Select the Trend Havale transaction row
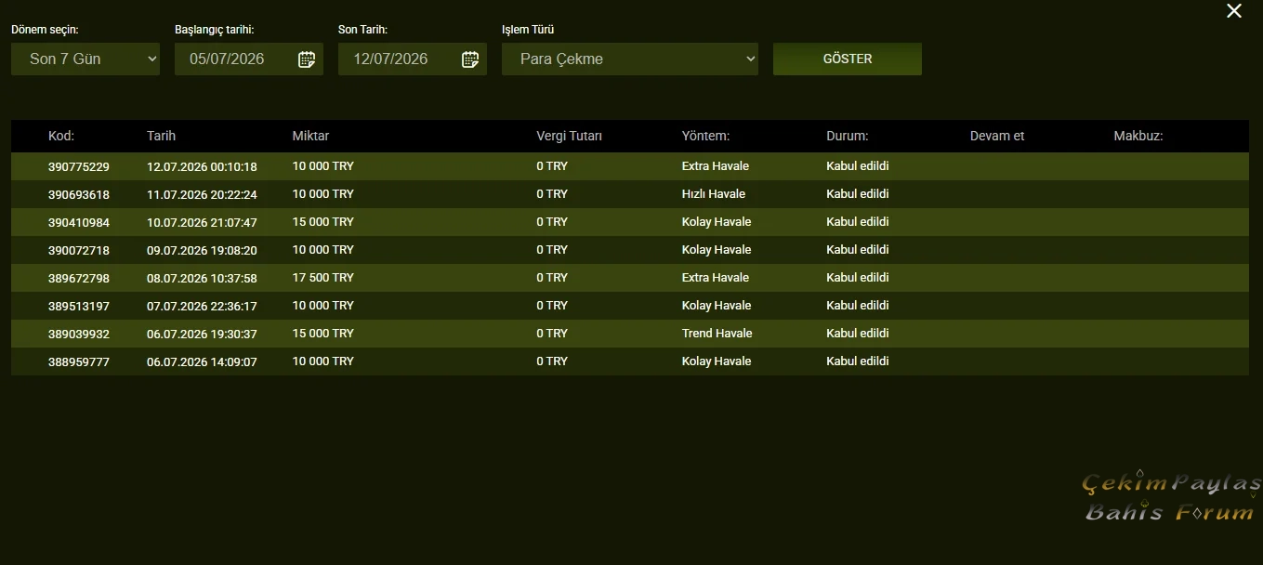This screenshot has width=1263, height=565. coord(630,334)
